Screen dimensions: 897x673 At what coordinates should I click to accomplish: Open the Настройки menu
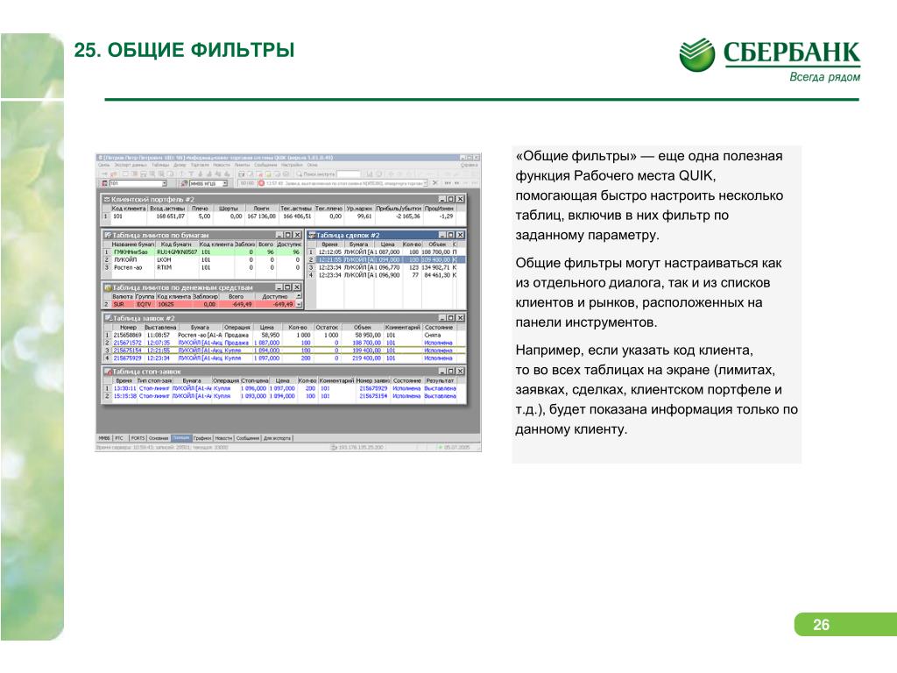[x=292, y=165]
